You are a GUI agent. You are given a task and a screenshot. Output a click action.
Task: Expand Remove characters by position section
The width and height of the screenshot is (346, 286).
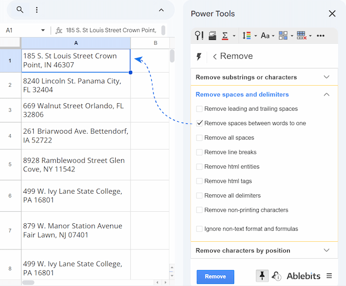pos(264,251)
